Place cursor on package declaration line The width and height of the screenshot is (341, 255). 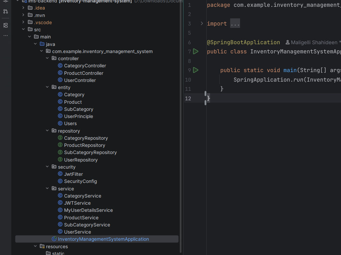click(x=274, y=5)
